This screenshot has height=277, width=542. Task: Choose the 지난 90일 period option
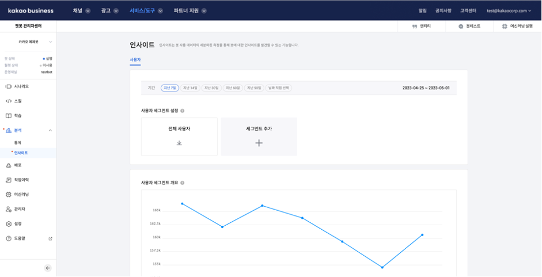coord(253,88)
